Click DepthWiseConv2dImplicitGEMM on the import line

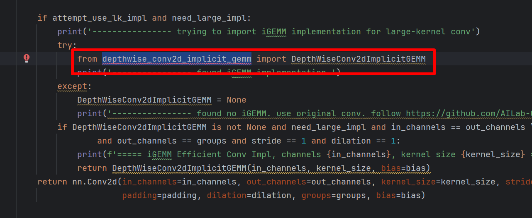(359, 59)
